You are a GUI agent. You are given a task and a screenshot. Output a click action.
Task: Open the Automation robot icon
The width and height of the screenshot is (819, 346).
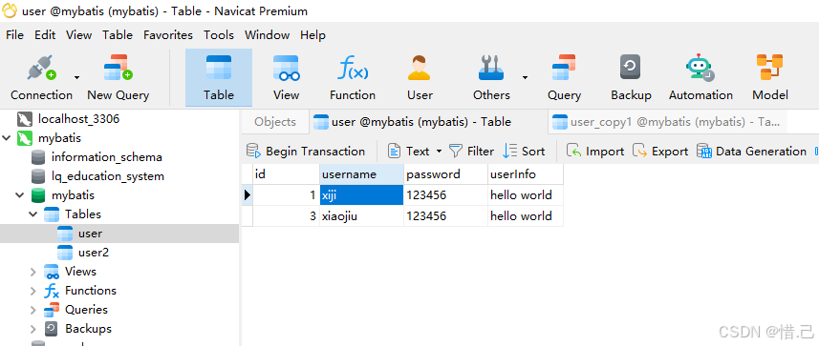700,78
